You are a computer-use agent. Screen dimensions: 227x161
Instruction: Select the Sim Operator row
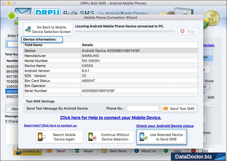click(x=110, y=86)
